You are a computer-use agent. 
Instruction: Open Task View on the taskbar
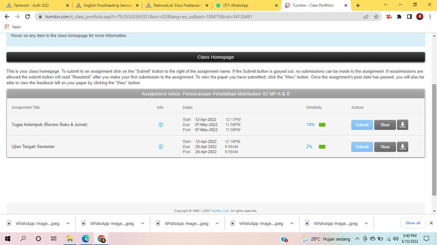54,239
